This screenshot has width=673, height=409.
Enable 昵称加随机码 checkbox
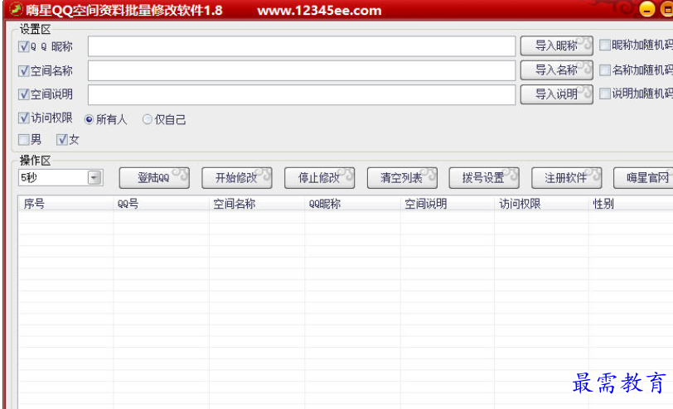click(x=605, y=45)
